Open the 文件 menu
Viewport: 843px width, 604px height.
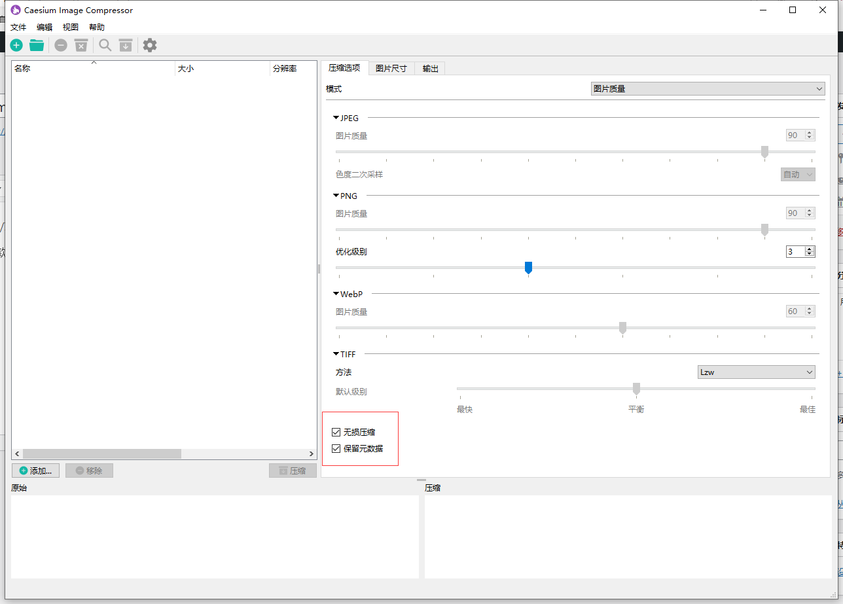click(x=18, y=27)
